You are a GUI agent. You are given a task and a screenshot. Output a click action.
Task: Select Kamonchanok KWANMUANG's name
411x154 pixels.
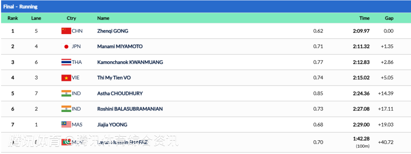130,62
